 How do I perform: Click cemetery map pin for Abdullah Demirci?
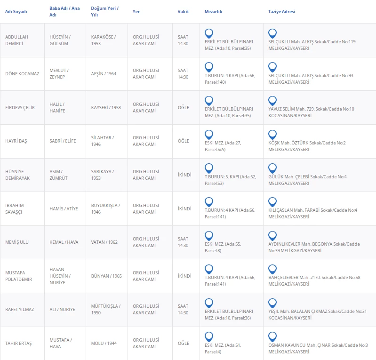209,33
